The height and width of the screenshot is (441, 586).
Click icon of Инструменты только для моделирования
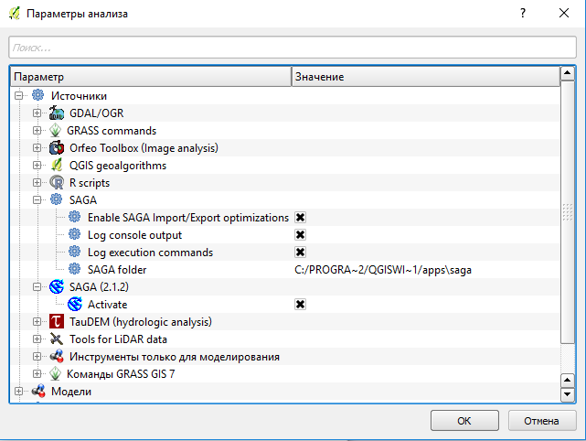click(57, 356)
